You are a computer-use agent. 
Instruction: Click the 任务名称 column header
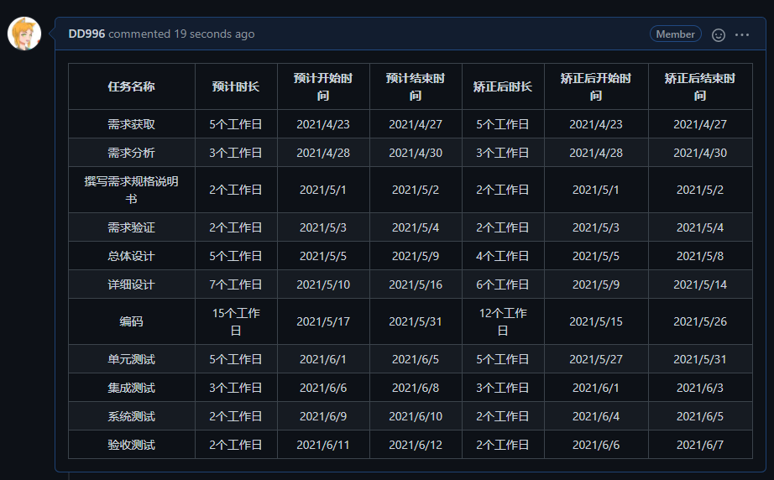132,86
